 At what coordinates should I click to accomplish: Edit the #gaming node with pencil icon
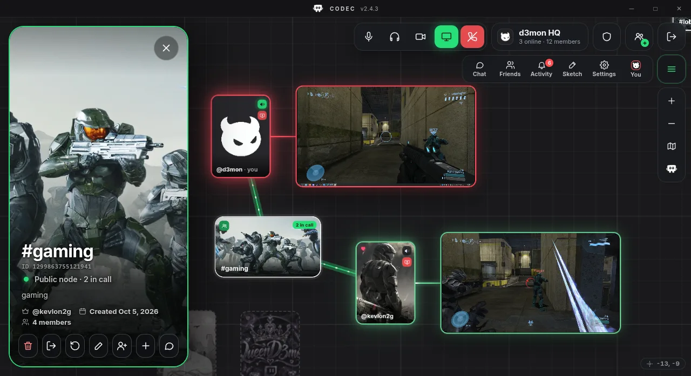98,346
